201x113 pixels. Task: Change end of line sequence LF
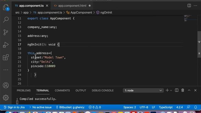click(154, 107)
